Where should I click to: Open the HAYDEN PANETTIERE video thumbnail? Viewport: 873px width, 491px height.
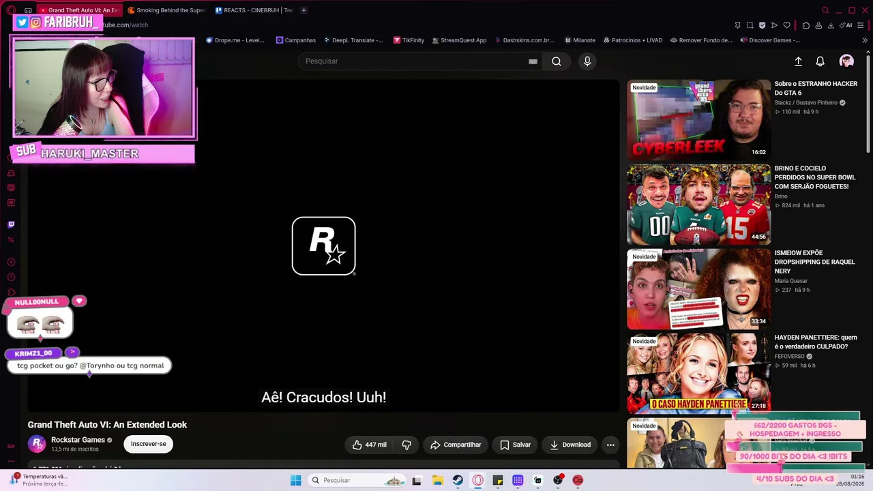[x=698, y=373]
